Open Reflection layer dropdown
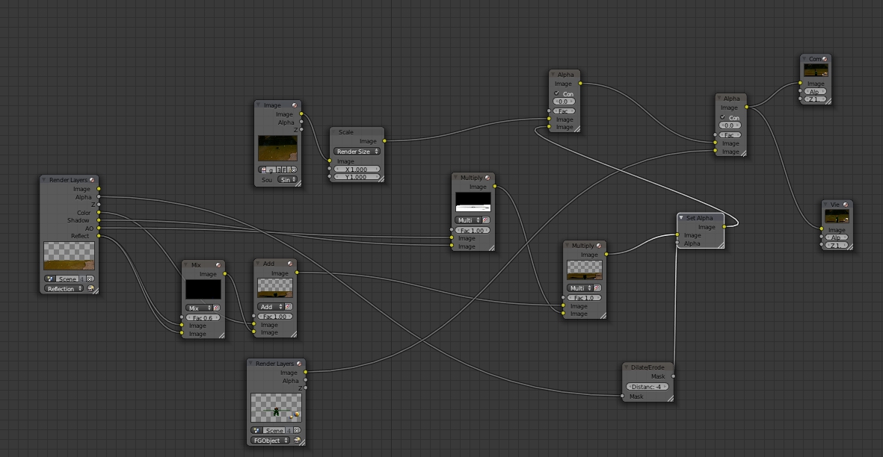The image size is (883, 457). pyautogui.click(x=64, y=289)
